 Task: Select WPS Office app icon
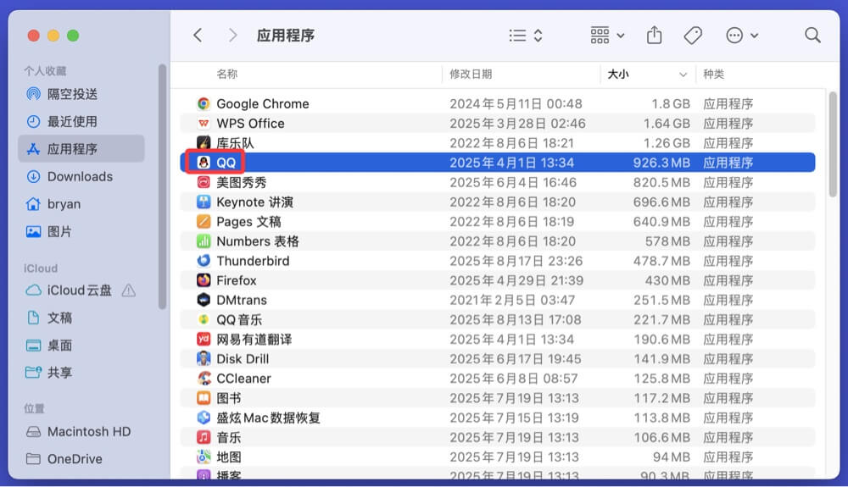coord(204,123)
